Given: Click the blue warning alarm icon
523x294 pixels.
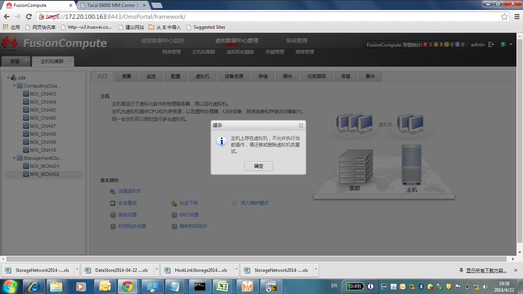Looking at the screenshot, I should tap(457, 45).
